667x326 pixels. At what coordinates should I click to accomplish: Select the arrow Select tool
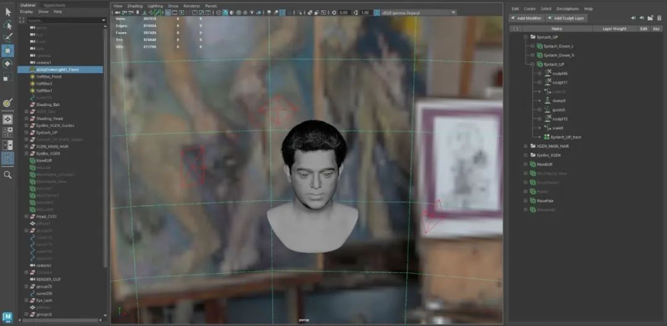point(8,12)
